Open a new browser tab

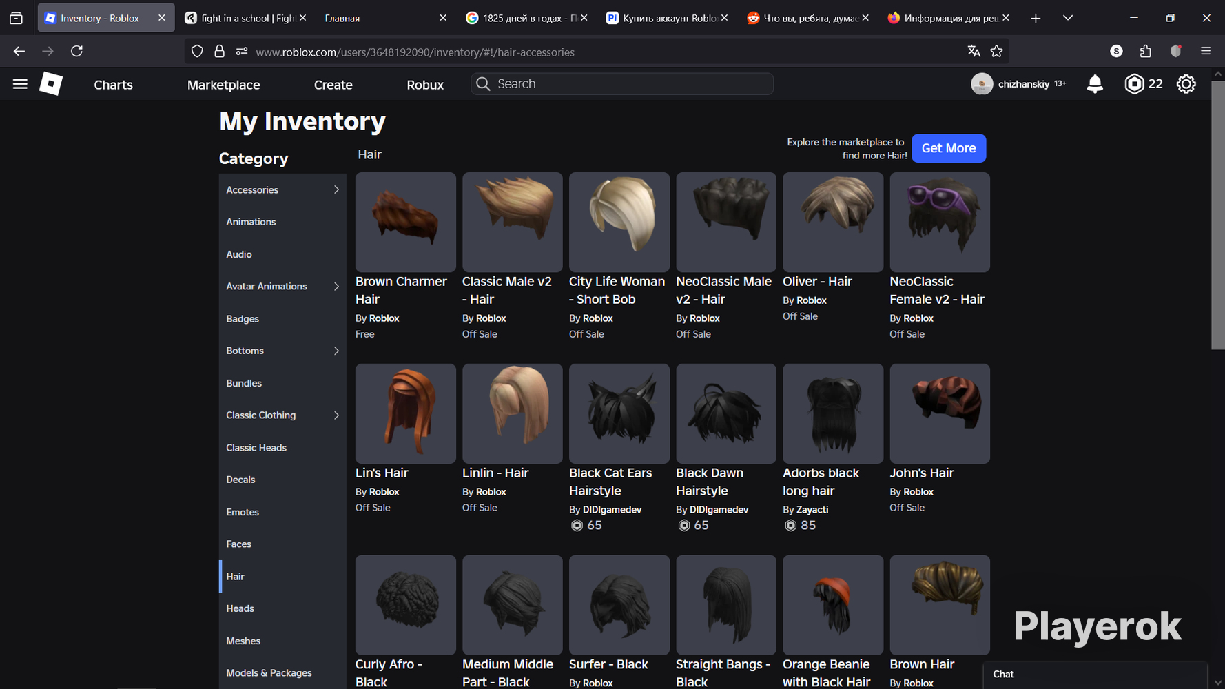coord(1036,19)
